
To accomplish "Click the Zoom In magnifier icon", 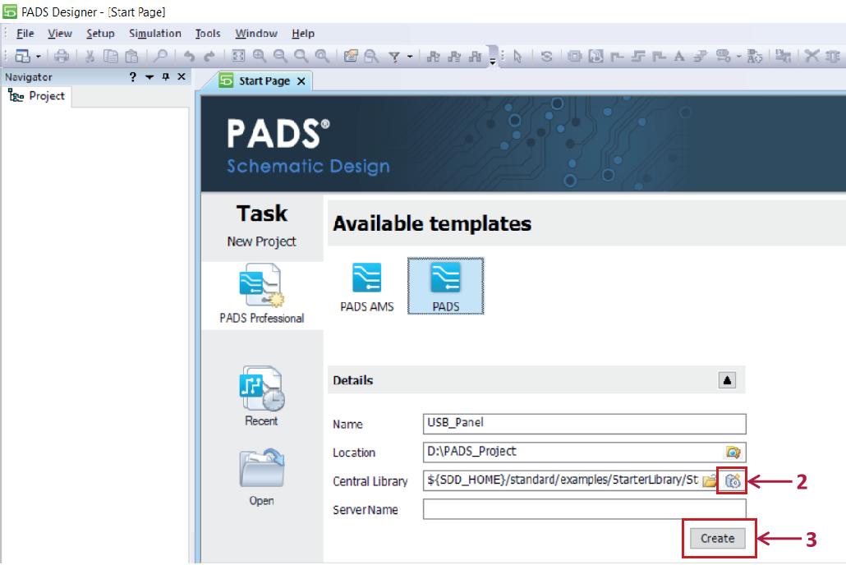I will click(259, 56).
